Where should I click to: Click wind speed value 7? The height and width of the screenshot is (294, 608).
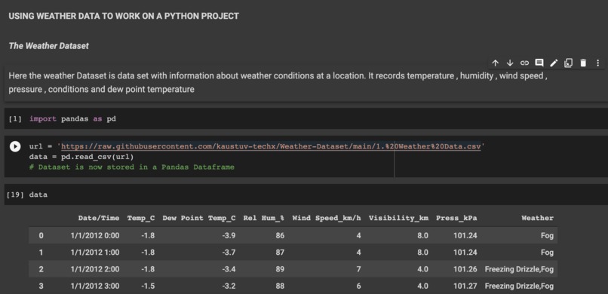[358, 269]
